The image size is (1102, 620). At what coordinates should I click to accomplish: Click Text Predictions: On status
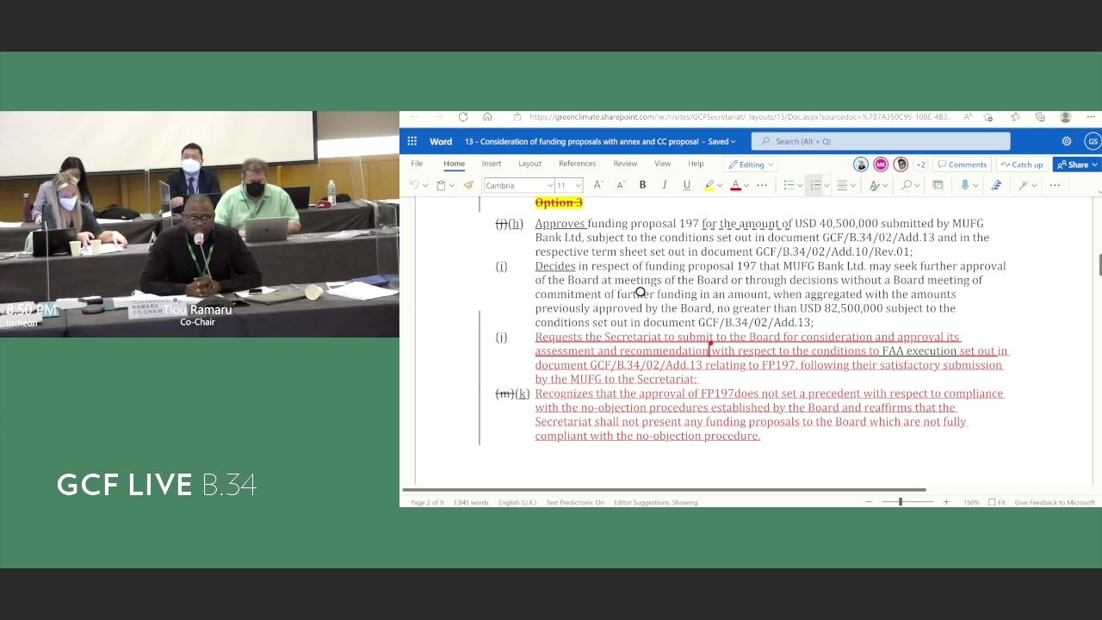point(575,502)
